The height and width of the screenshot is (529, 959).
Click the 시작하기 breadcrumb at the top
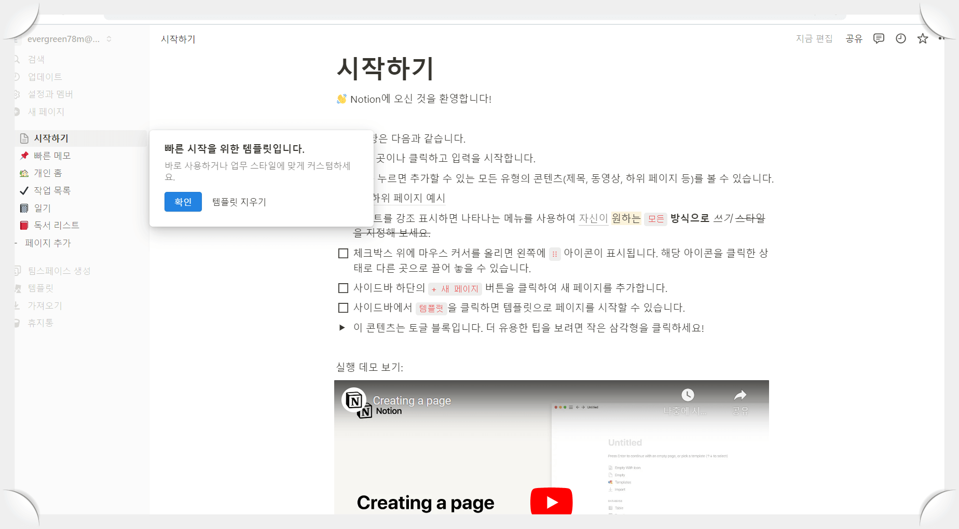pos(177,38)
